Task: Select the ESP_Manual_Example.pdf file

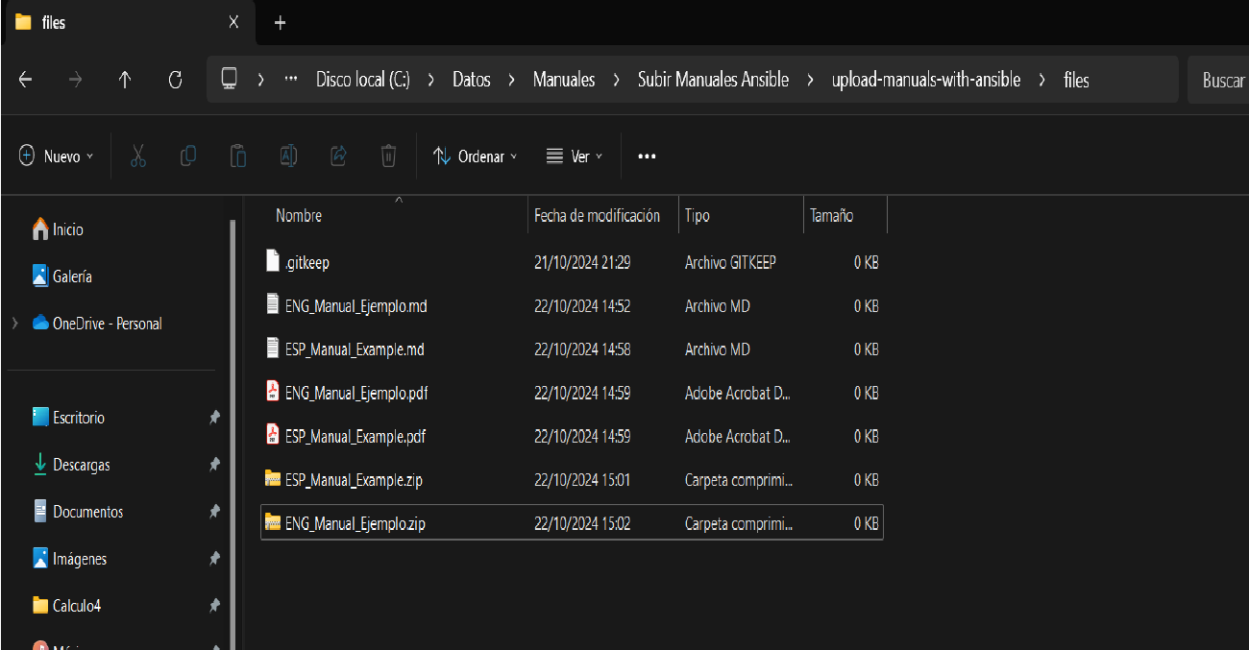Action: click(x=355, y=436)
